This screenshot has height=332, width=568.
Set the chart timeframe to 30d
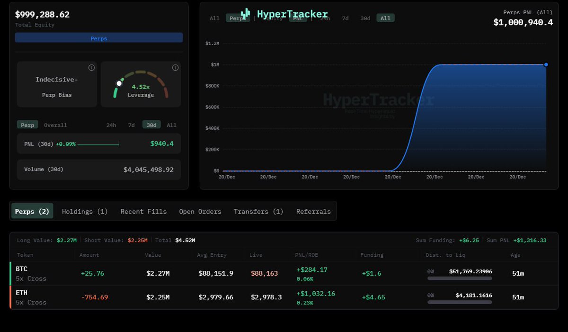click(365, 18)
